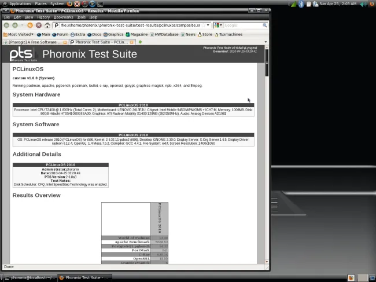The width and height of the screenshot is (376, 282).
Task: Select the Phoronix Test Suite - PCLin... tab
Action: [x=102, y=42]
